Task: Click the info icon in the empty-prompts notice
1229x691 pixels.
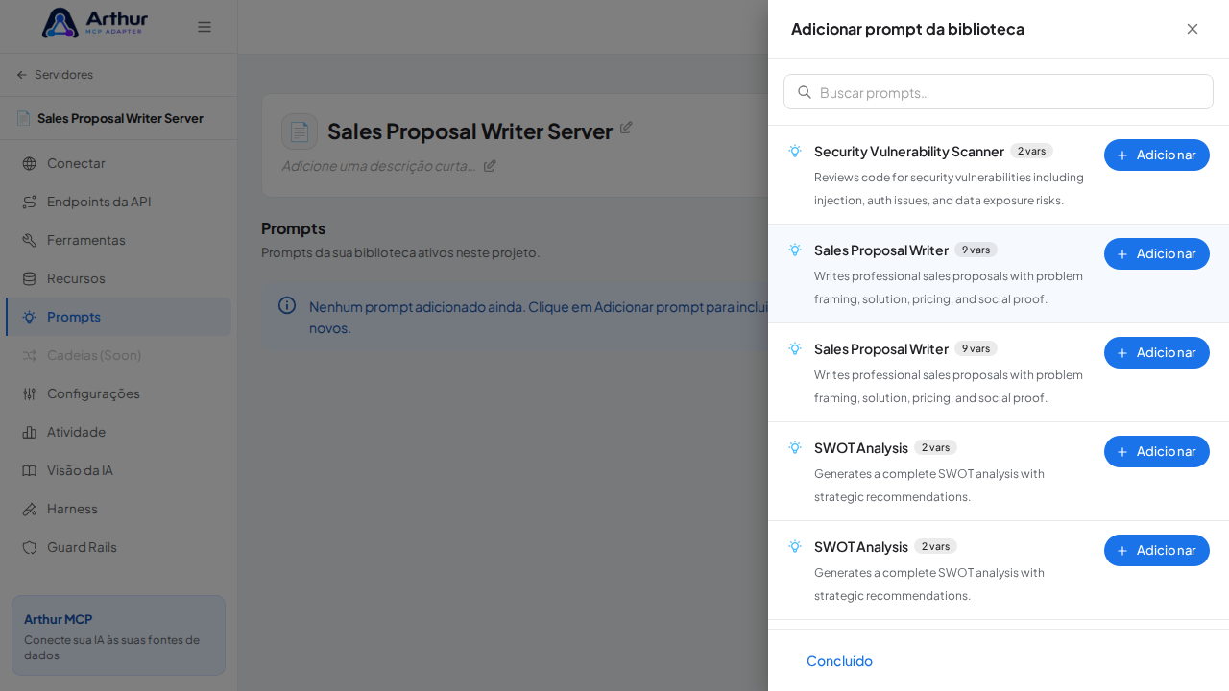Action: [x=287, y=305]
